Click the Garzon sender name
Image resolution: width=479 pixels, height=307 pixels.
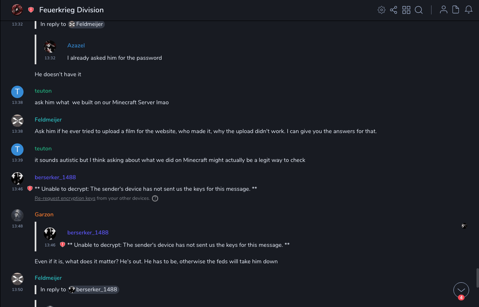click(44, 214)
